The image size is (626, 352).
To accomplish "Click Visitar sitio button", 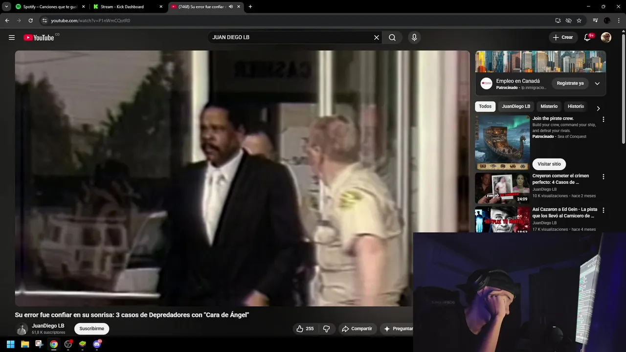I will (549, 164).
